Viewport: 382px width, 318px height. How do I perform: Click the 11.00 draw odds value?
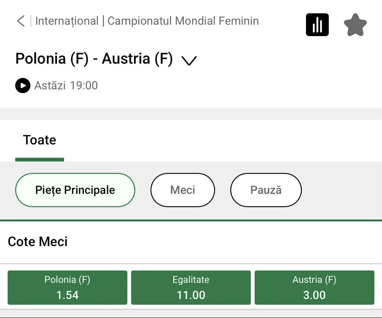[x=191, y=295]
